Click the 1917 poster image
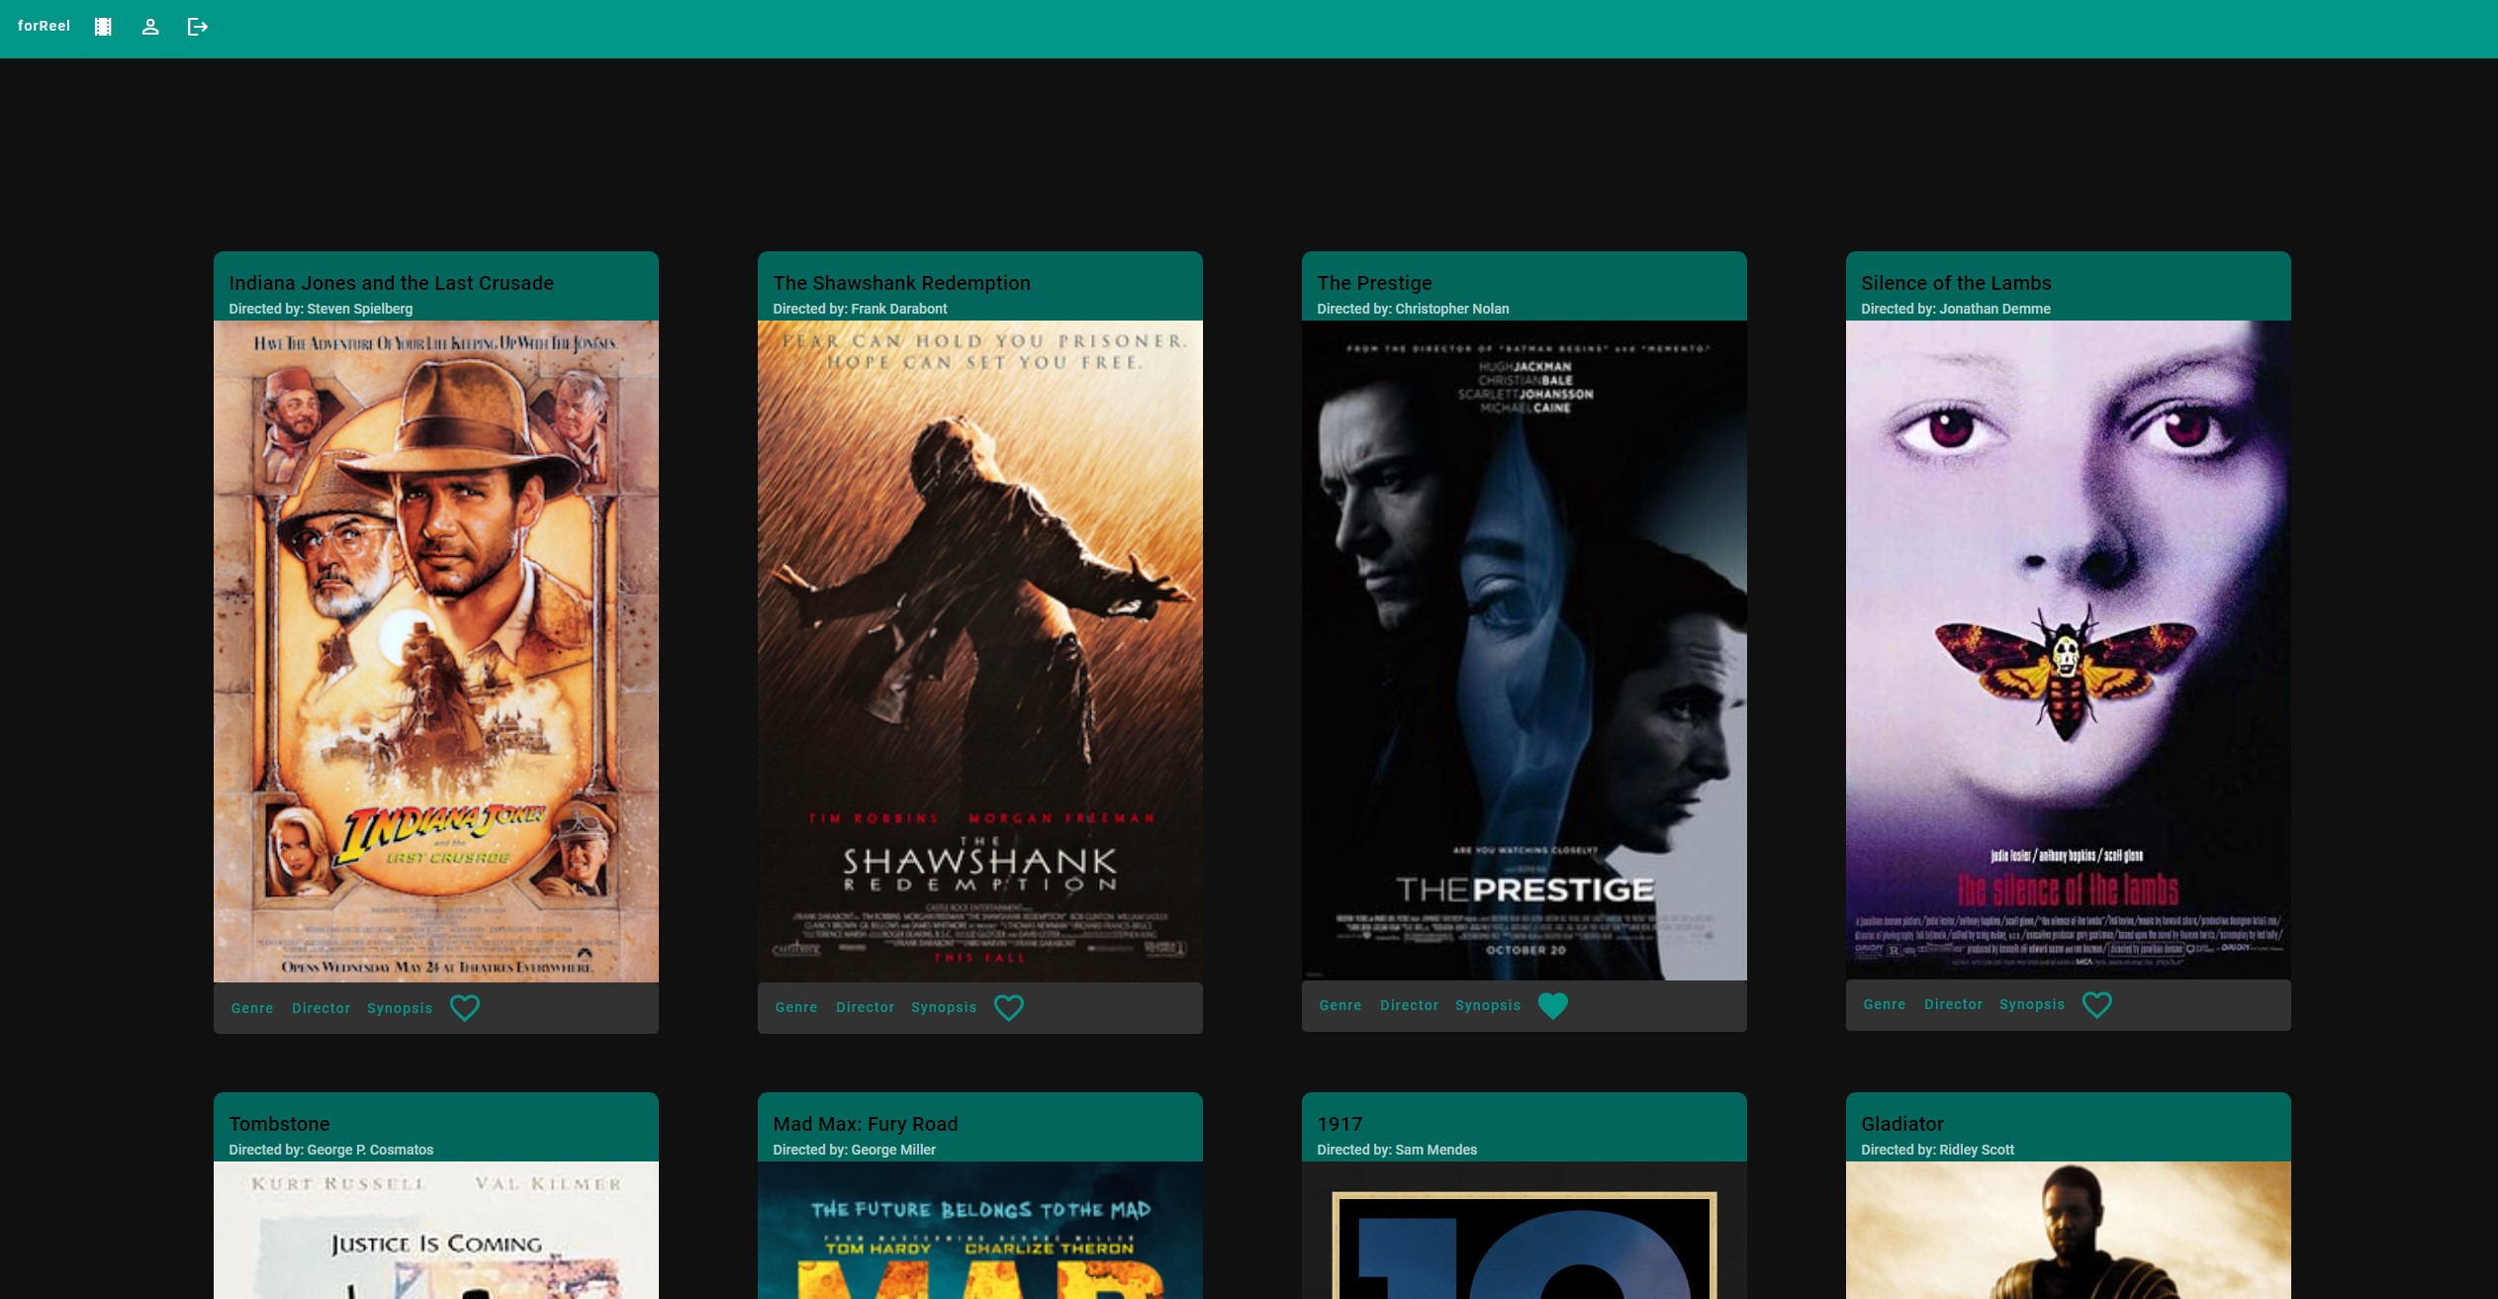The image size is (2498, 1299). tap(1525, 1230)
